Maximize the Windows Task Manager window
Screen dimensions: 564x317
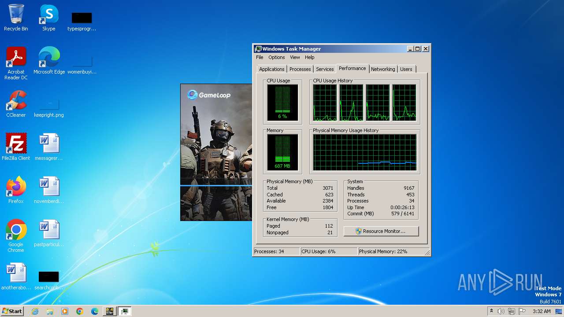click(x=418, y=49)
